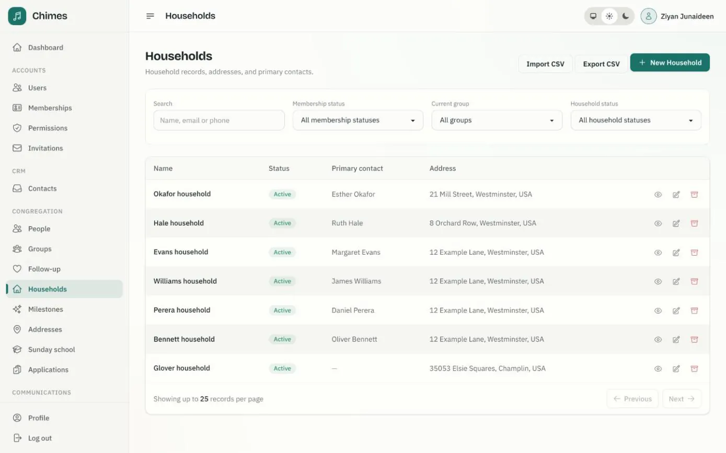Edit the Okafor household record
This screenshot has width=726, height=453.
pos(676,195)
